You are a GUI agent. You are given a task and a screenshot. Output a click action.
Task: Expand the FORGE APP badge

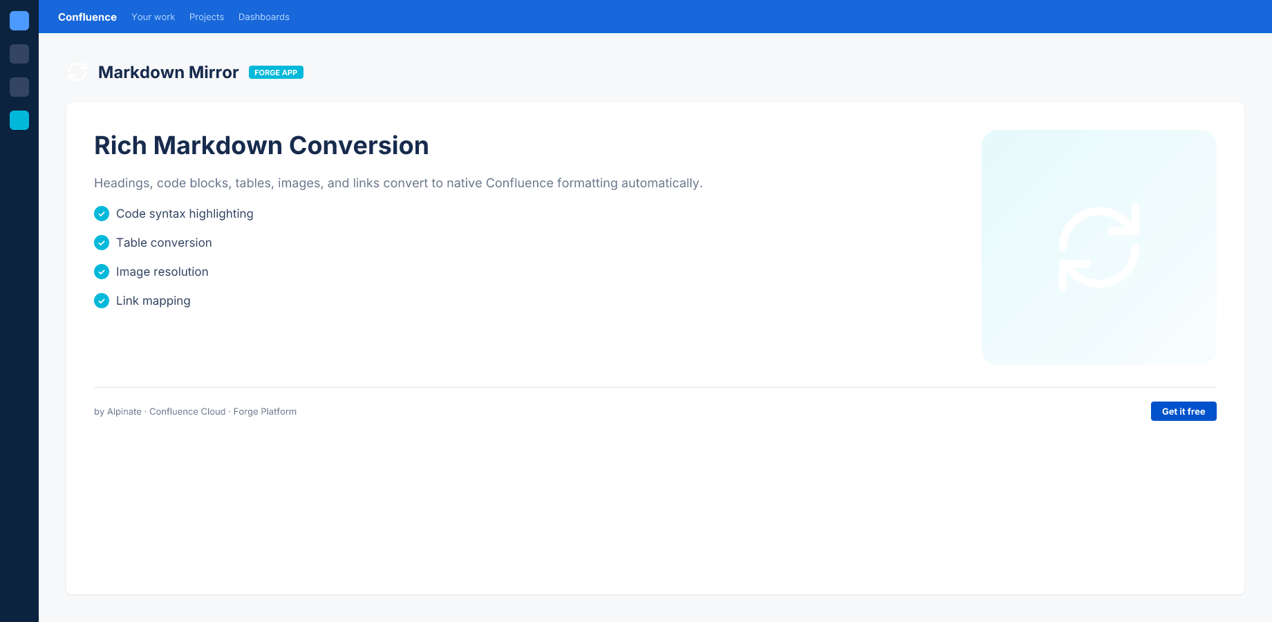276,72
